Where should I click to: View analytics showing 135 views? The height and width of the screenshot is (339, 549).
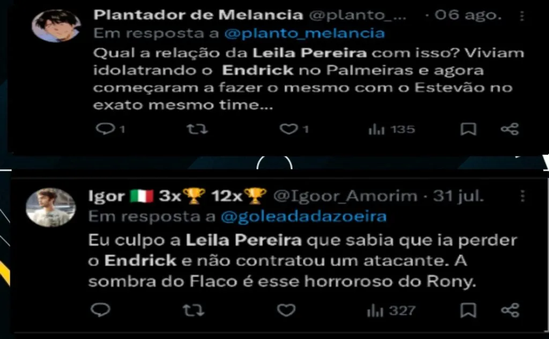coord(391,130)
